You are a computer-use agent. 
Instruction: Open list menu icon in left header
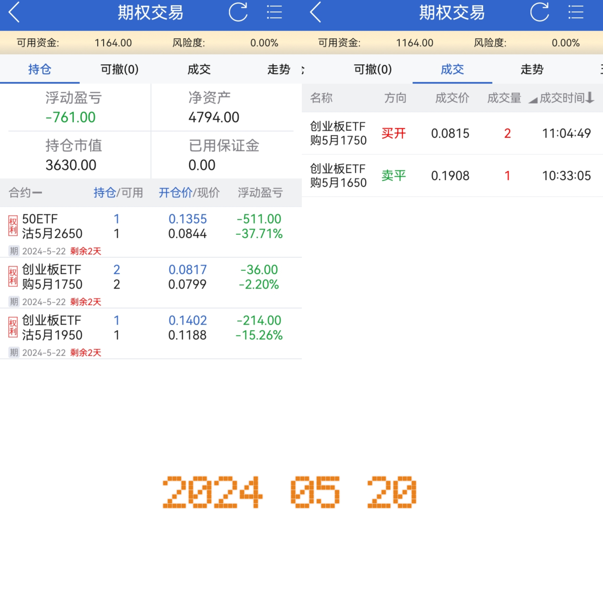(274, 12)
